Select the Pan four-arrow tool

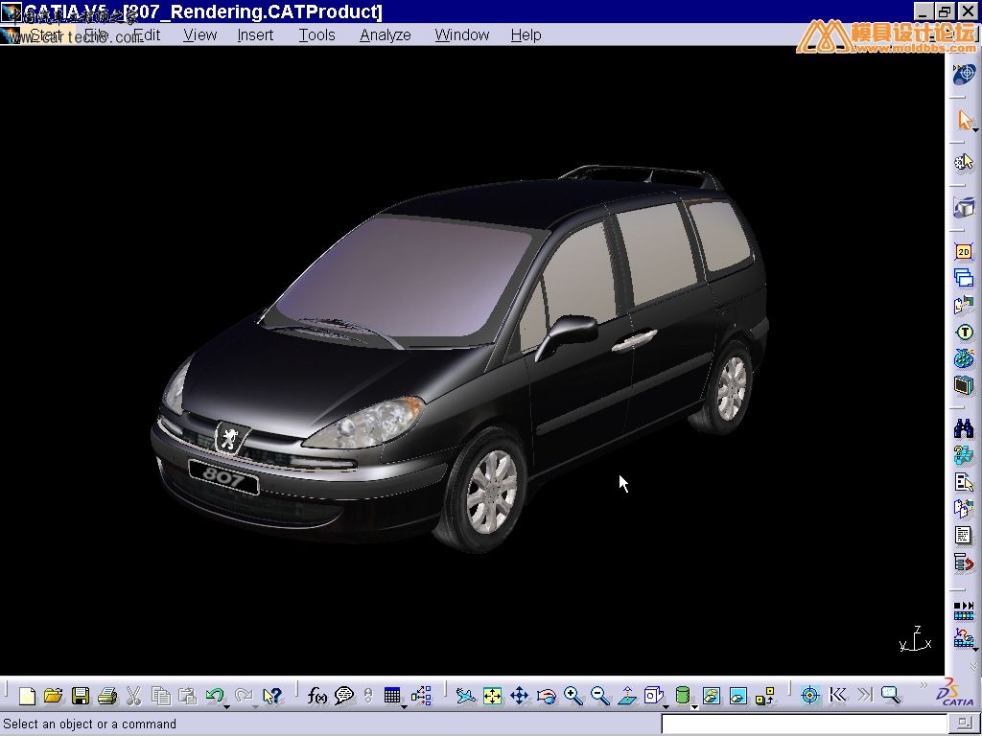(519, 696)
